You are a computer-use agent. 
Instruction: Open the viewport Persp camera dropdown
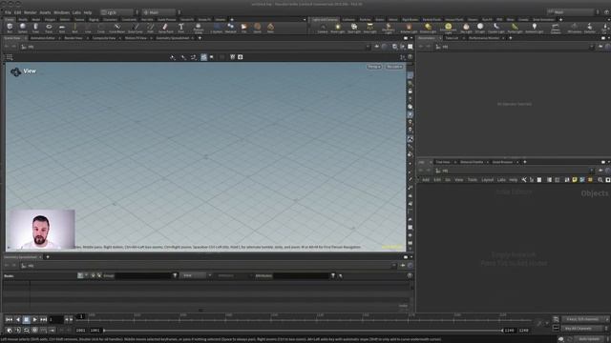374,67
